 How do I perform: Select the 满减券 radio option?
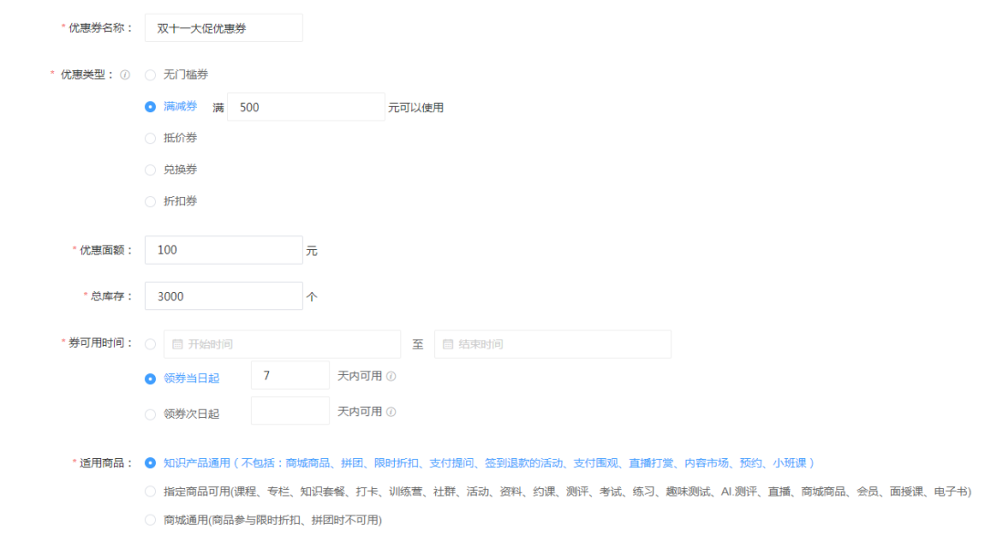pos(150,107)
